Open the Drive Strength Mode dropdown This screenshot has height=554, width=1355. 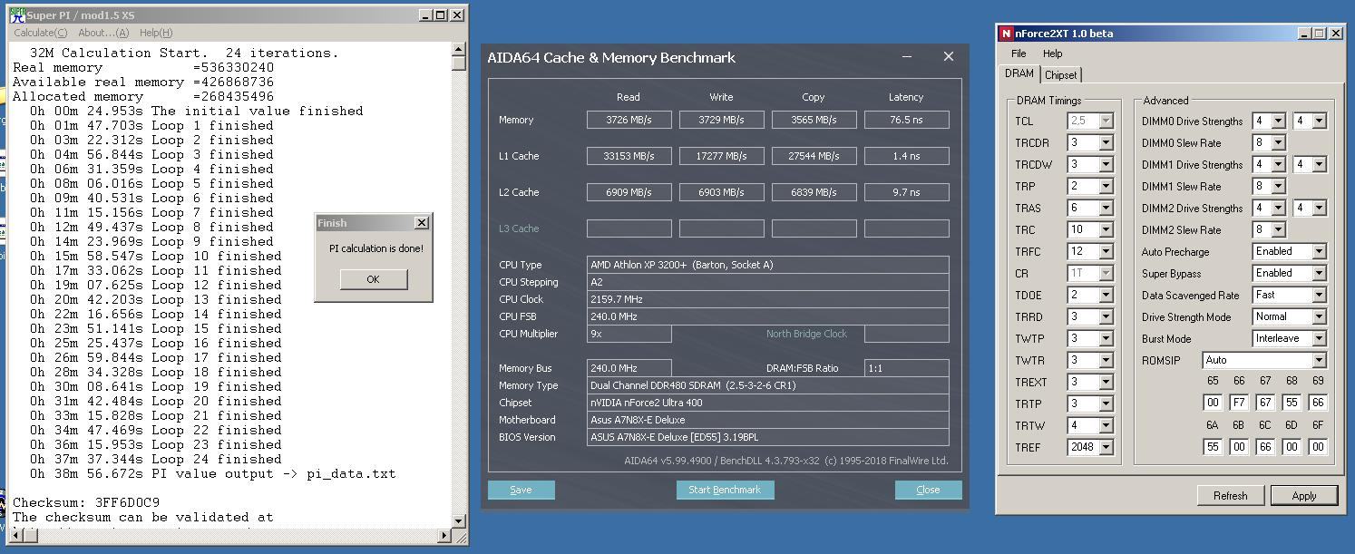pos(1319,316)
